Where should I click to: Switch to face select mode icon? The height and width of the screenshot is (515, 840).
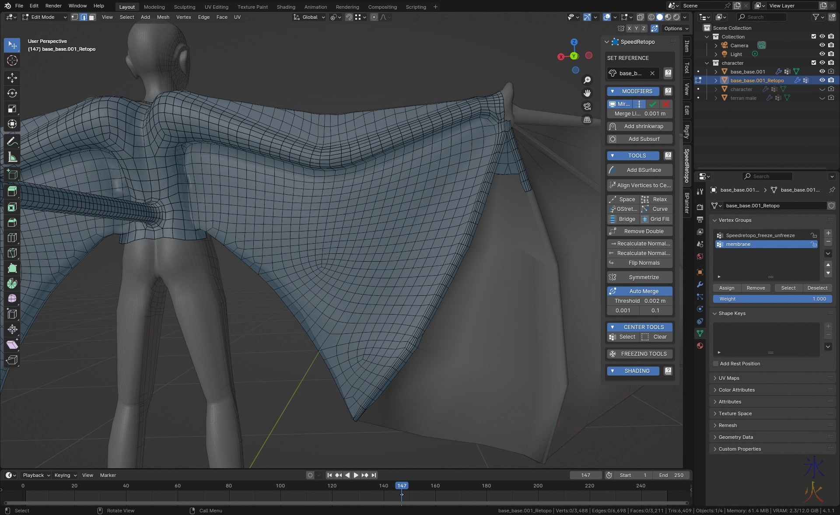(x=92, y=17)
